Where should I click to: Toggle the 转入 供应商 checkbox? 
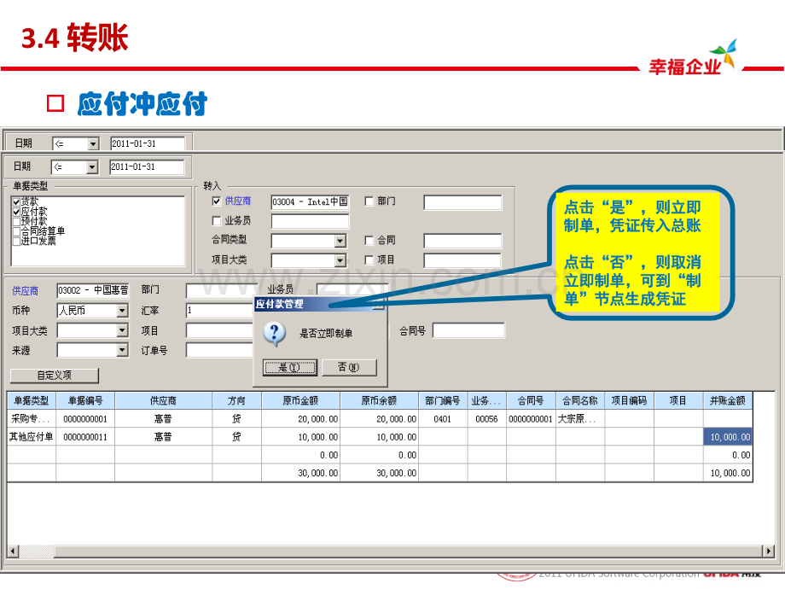[216, 201]
